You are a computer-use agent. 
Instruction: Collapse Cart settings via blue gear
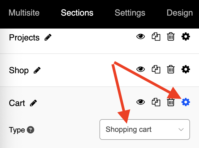click(186, 102)
